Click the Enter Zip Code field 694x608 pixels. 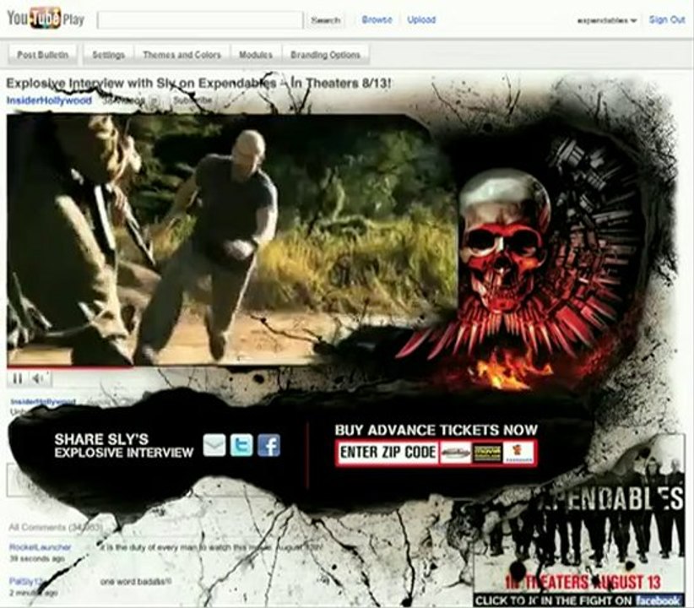click(x=388, y=453)
